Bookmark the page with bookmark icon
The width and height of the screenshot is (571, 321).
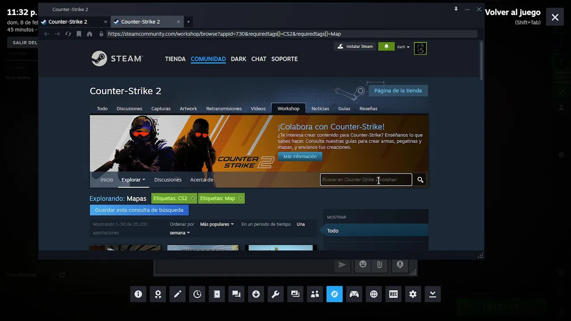[79, 34]
